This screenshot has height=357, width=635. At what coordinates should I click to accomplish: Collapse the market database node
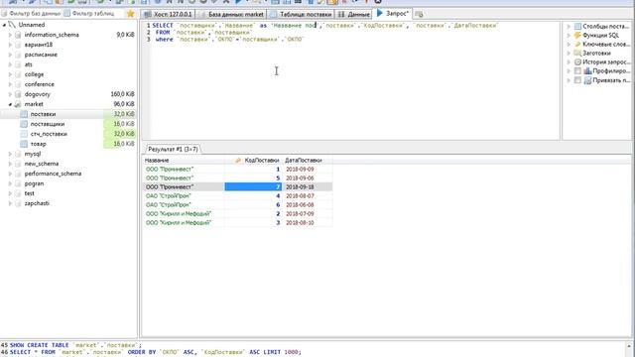(x=10, y=104)
